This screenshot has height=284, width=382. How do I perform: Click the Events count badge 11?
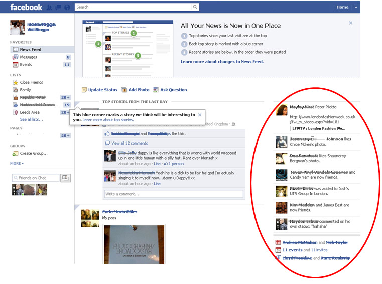pyautogui.click(x=67, y=65)
